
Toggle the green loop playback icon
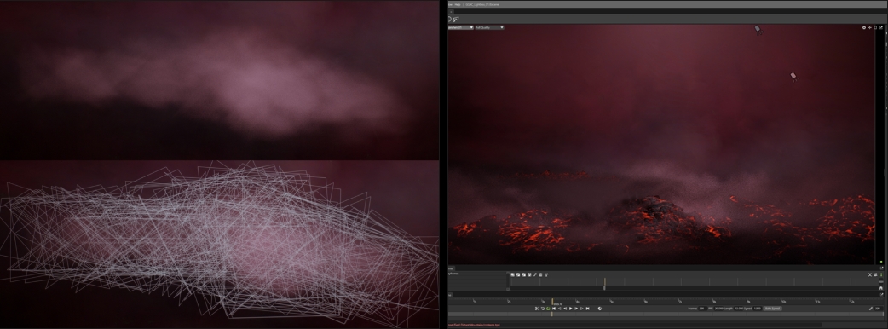548,309
